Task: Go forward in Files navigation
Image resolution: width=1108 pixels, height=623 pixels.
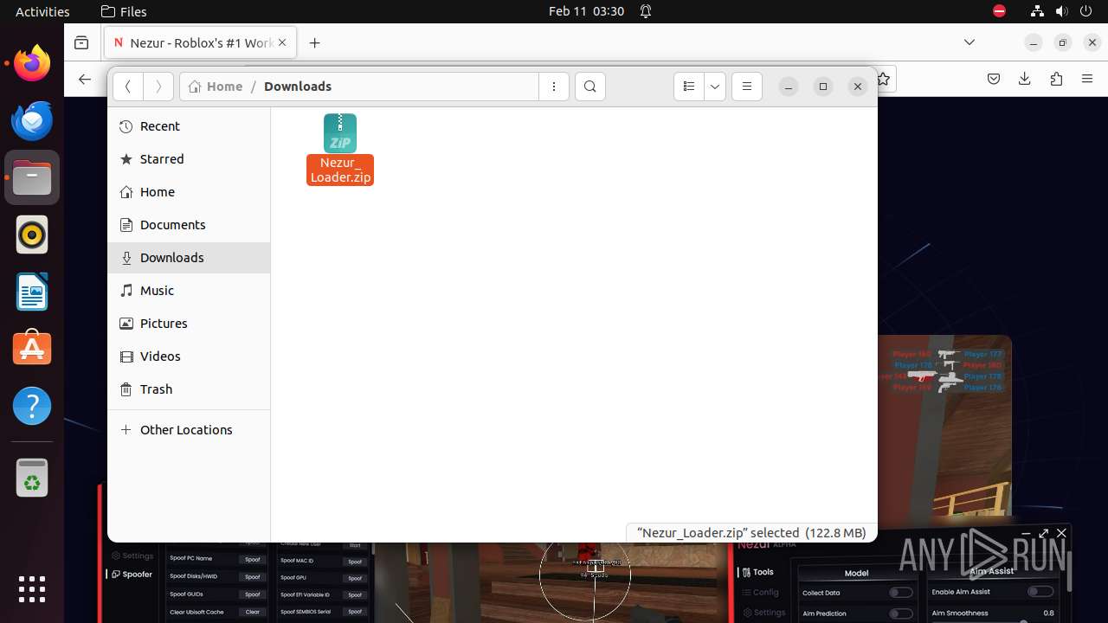Action: tap(158, 87)
